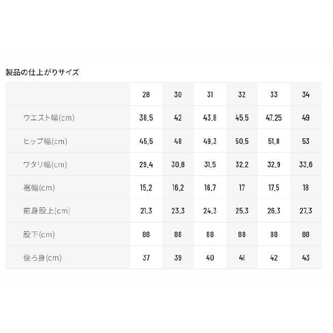Click the ワタリ幅(cm) row label

[45, 165]
